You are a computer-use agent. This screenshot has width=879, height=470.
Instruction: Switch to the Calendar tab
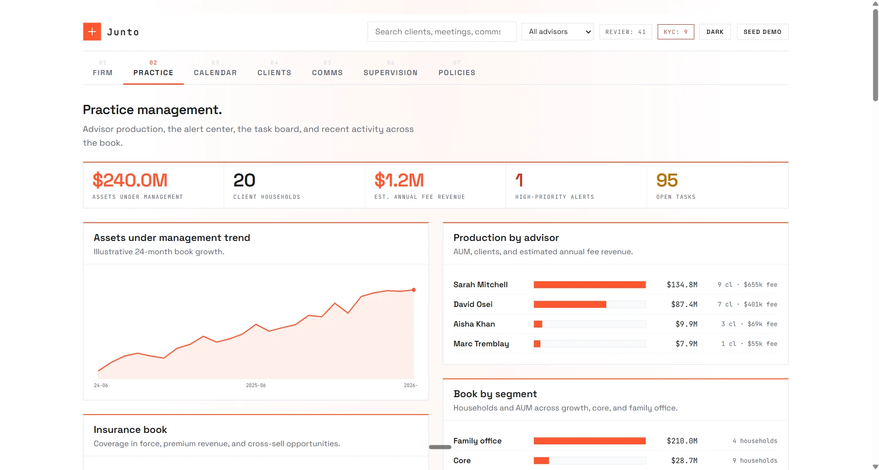[215, 68]
